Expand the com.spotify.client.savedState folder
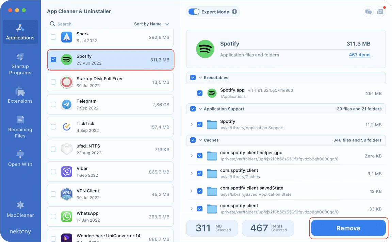 click(x=192, y=191)
